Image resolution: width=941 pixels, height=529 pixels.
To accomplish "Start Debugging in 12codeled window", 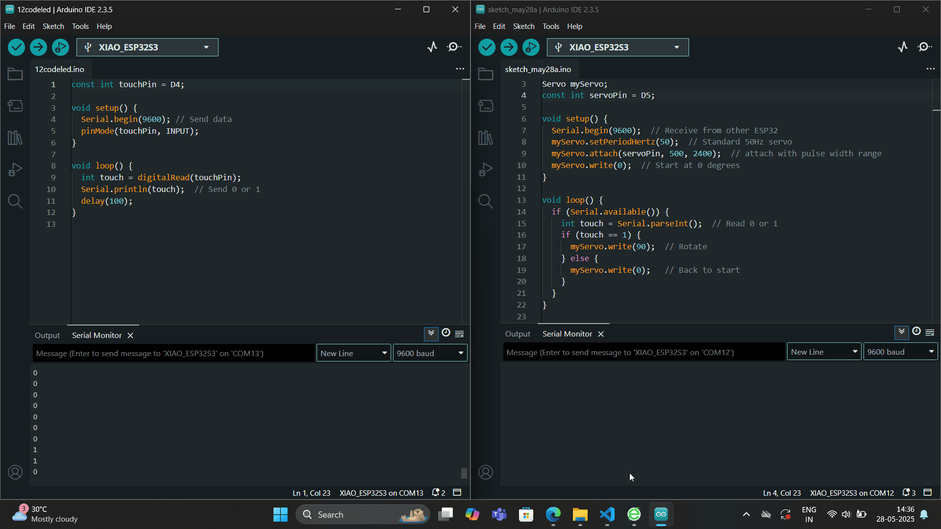I will [x=60, y=47].
